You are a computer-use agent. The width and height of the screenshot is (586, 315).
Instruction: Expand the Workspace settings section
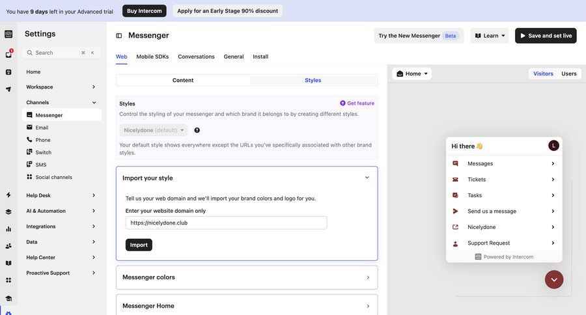[61, 87]
